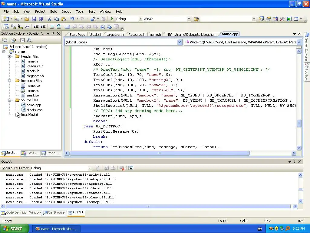
Task: Switch to the Call Browser tab
Action: (54, 212)
